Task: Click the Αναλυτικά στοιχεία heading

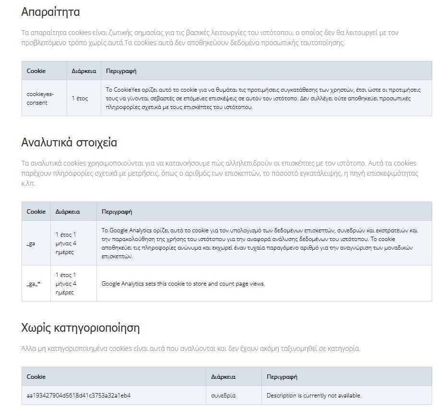Action: [69, 143]
